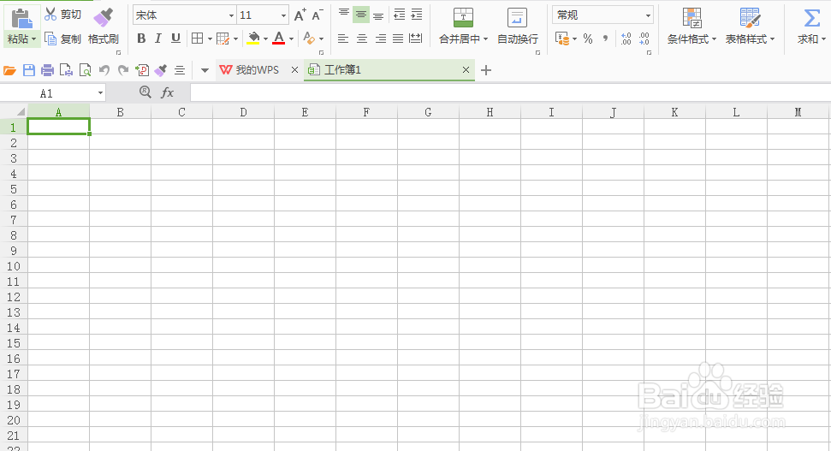Click Auto Wrap Text (自动换行) button
Viewport: 831px width, 451px height.
[x=517, y=27]
